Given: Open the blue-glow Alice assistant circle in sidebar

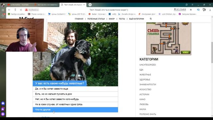Looking at the screenshot, I should [3, 103].
